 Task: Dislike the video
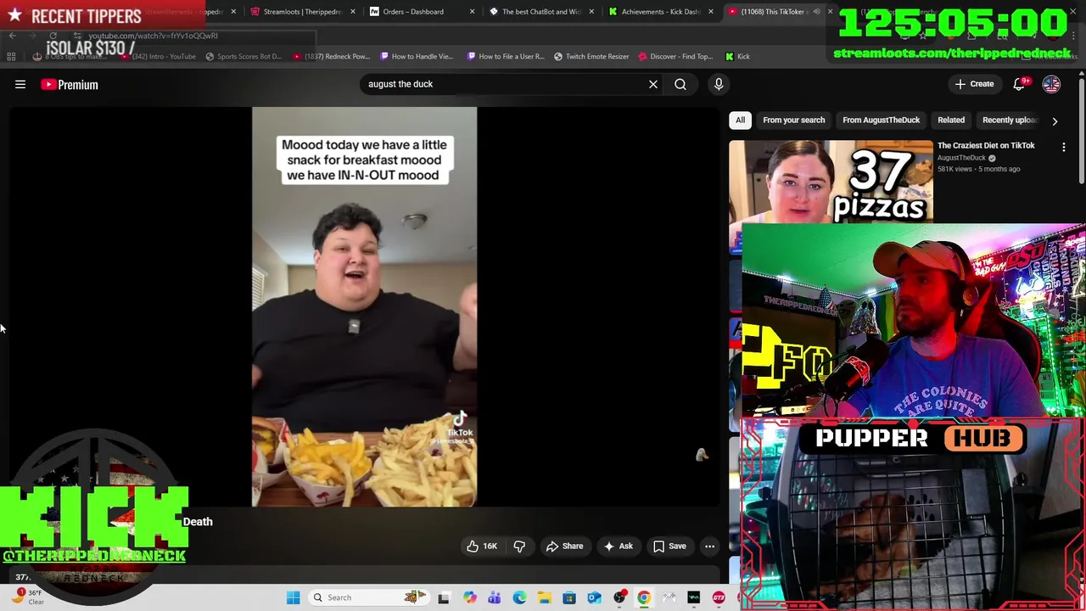(x=519, y=547)
